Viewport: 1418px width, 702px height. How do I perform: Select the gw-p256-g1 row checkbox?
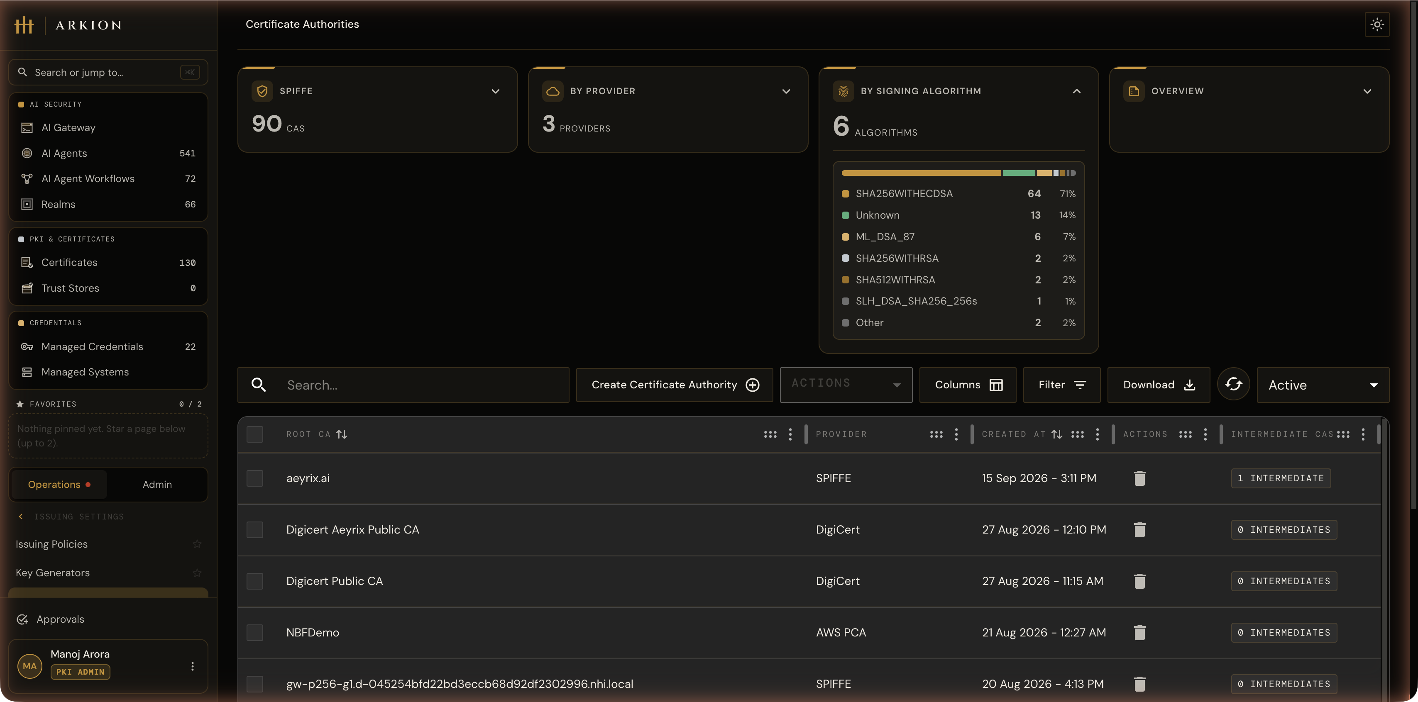[255, 684]
